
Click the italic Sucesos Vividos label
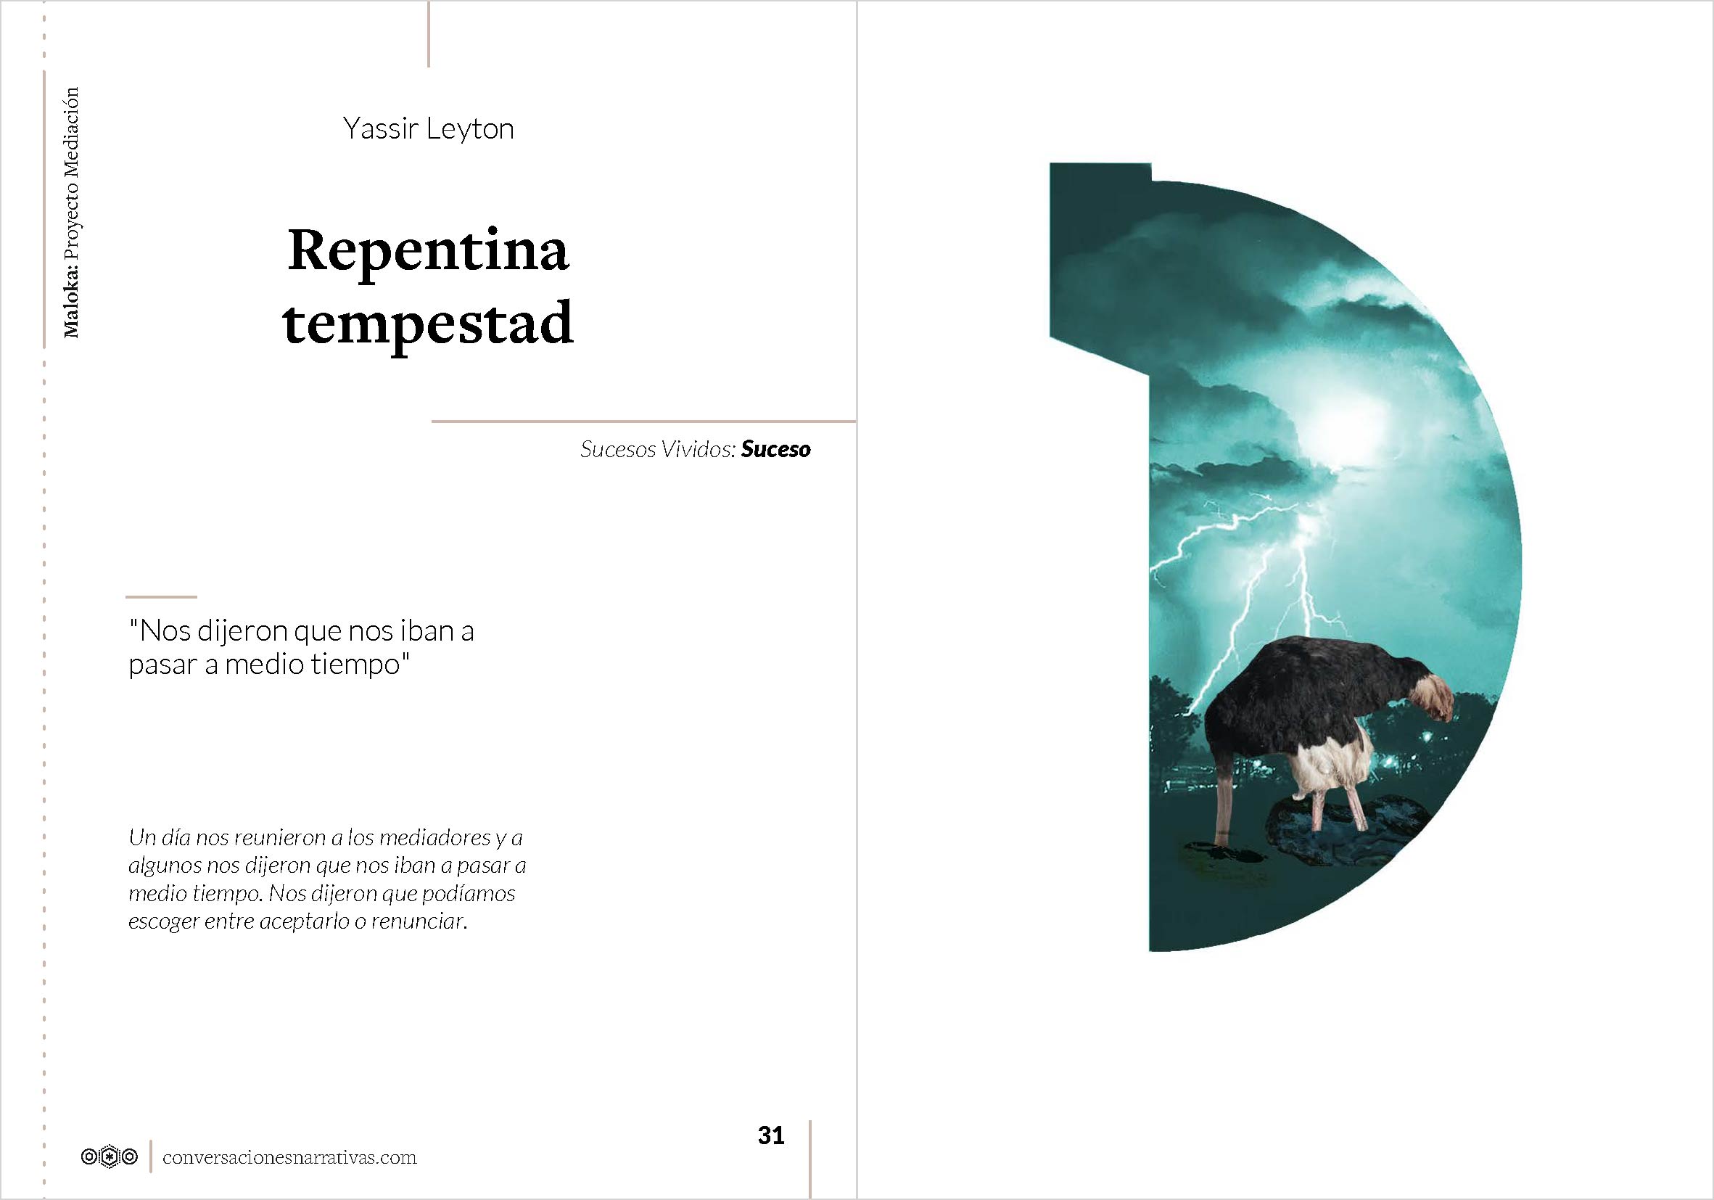click(658, 449)
